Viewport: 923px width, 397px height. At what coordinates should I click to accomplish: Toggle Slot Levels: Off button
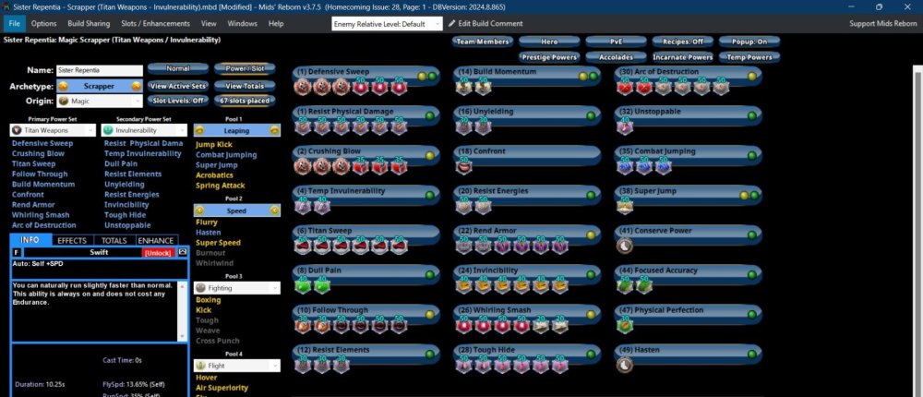(176, 101)
